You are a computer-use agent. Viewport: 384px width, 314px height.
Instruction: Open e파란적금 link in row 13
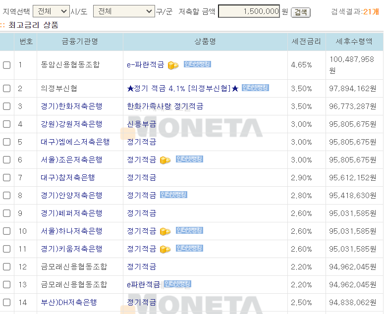pyautogui.click(x=144, y=285)
